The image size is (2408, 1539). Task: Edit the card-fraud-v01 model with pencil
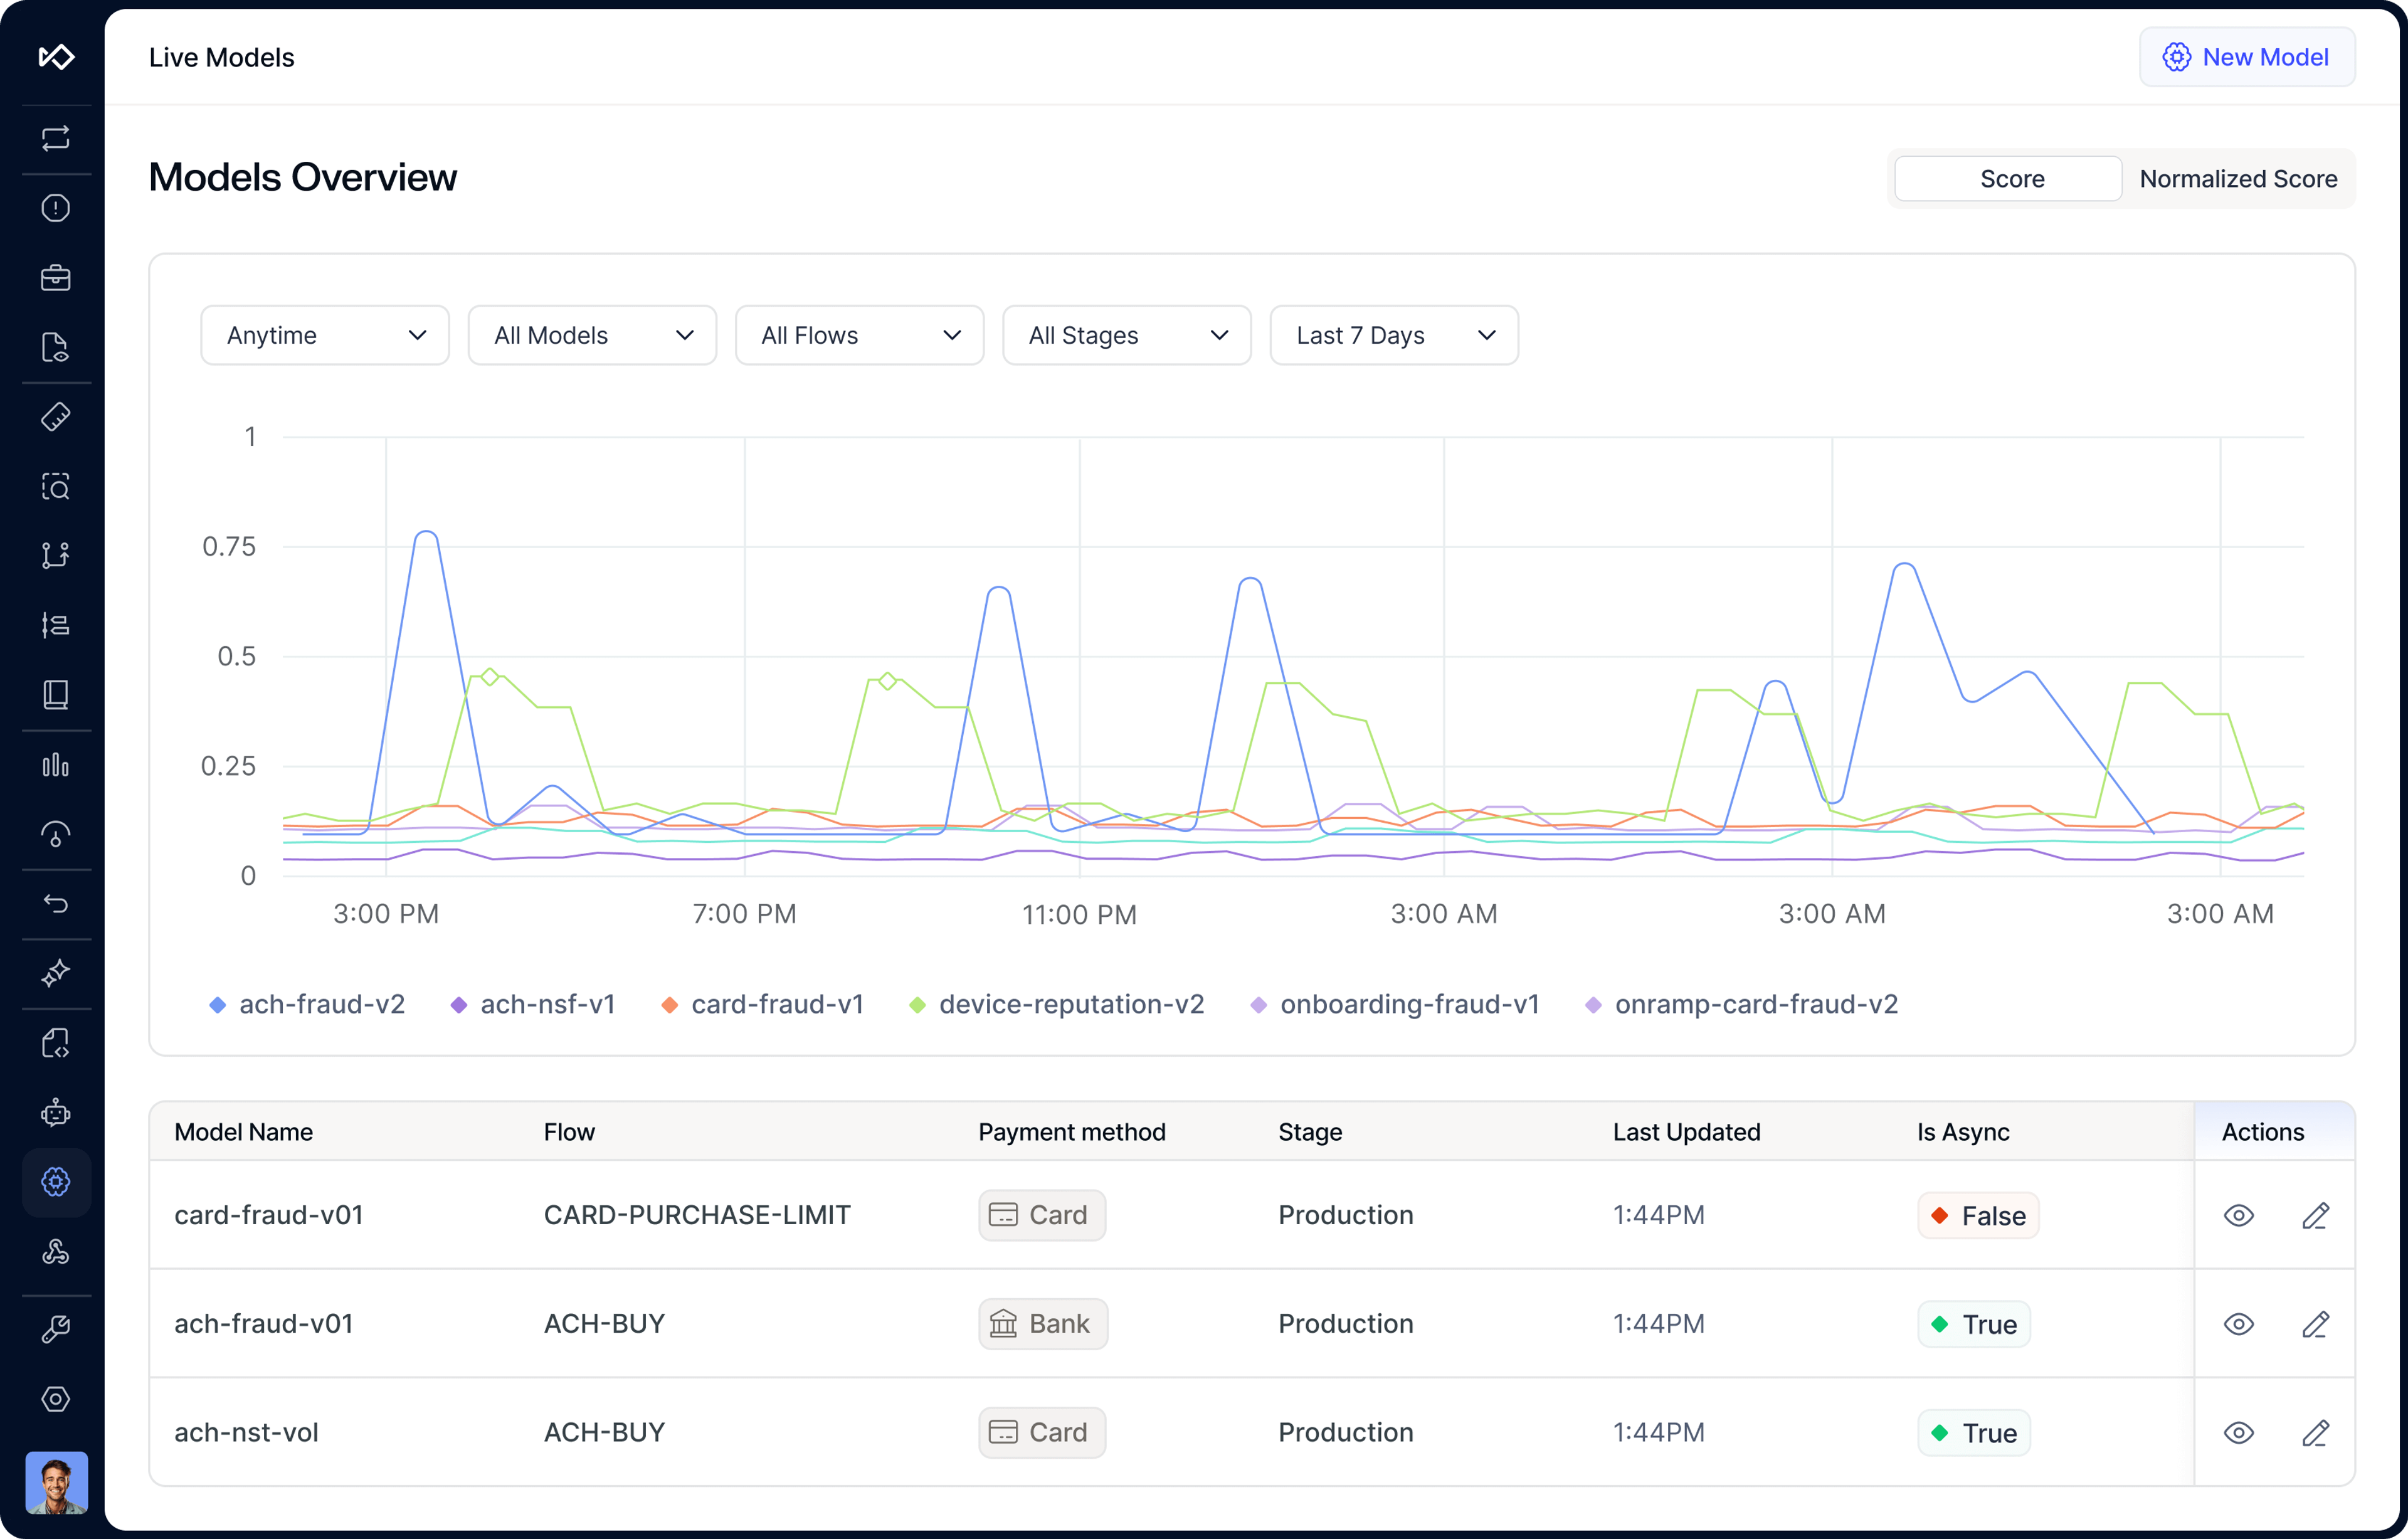2315,1215
